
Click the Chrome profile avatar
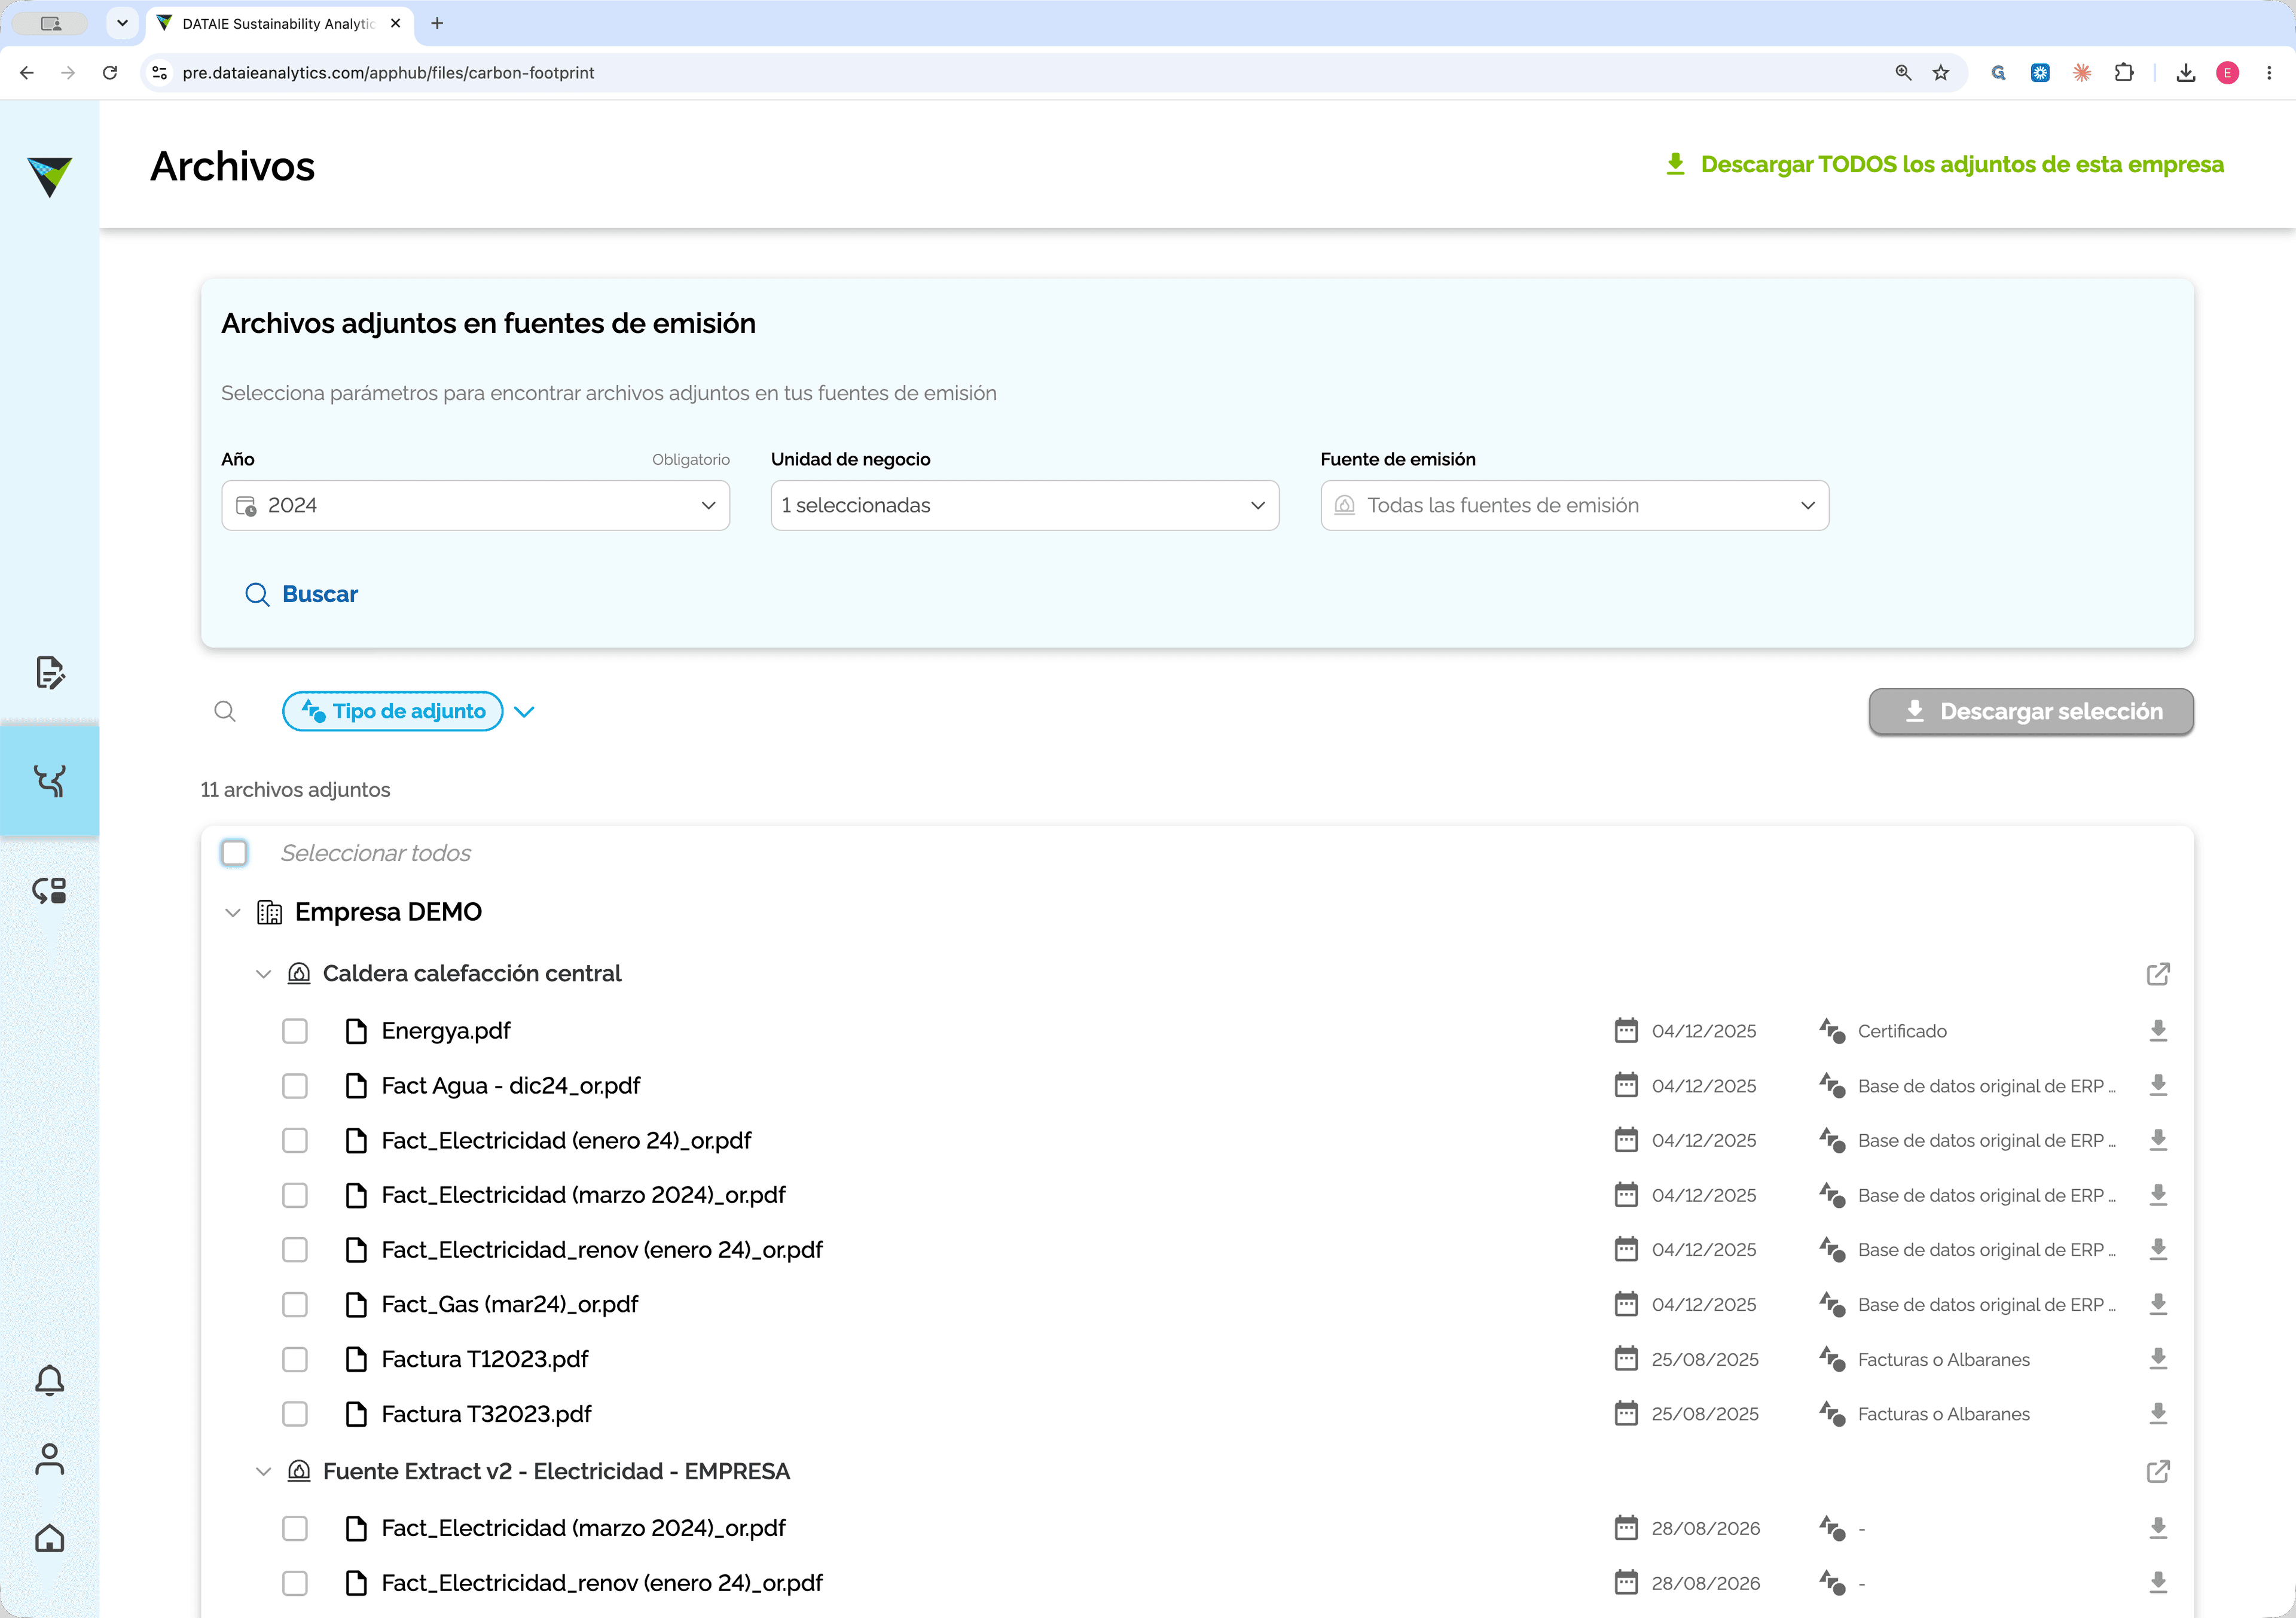click(x=2228, y=73)
